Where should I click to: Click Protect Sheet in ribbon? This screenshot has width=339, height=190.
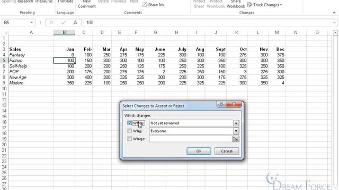pos(199,4)
